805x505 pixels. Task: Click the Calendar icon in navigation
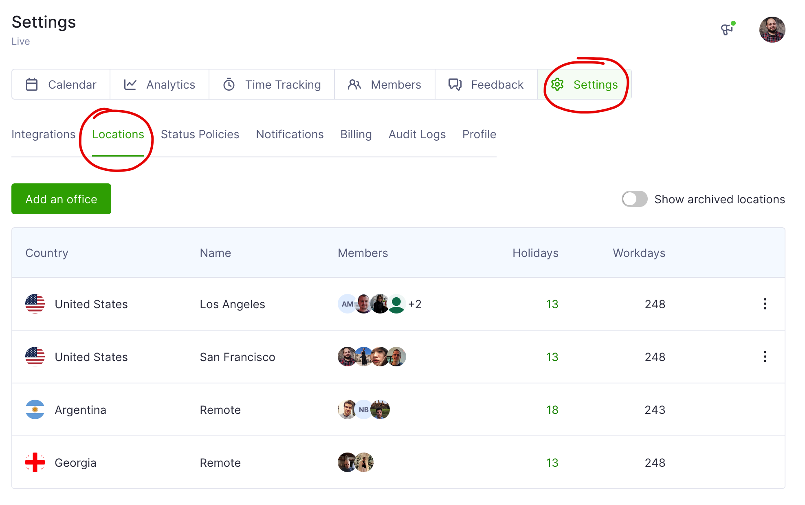coord(32,85)
